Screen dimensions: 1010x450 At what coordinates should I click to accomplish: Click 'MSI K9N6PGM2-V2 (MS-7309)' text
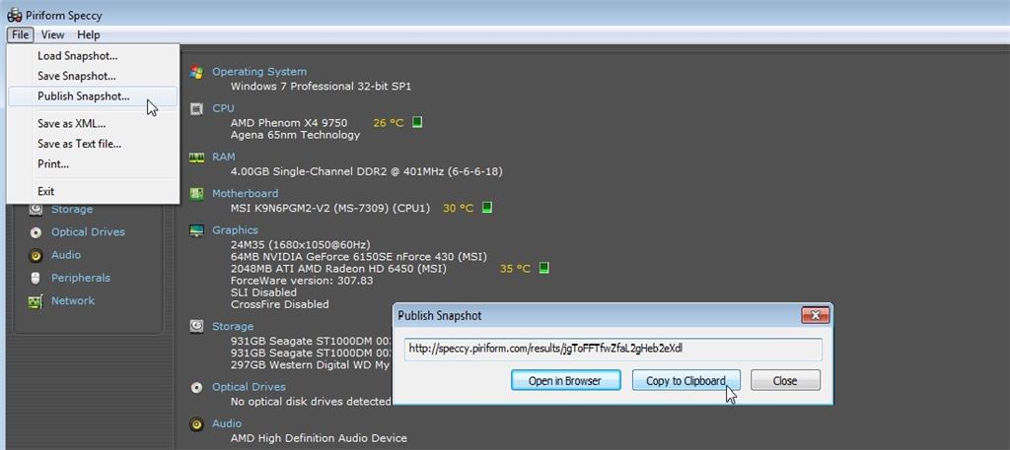(329, 209)
